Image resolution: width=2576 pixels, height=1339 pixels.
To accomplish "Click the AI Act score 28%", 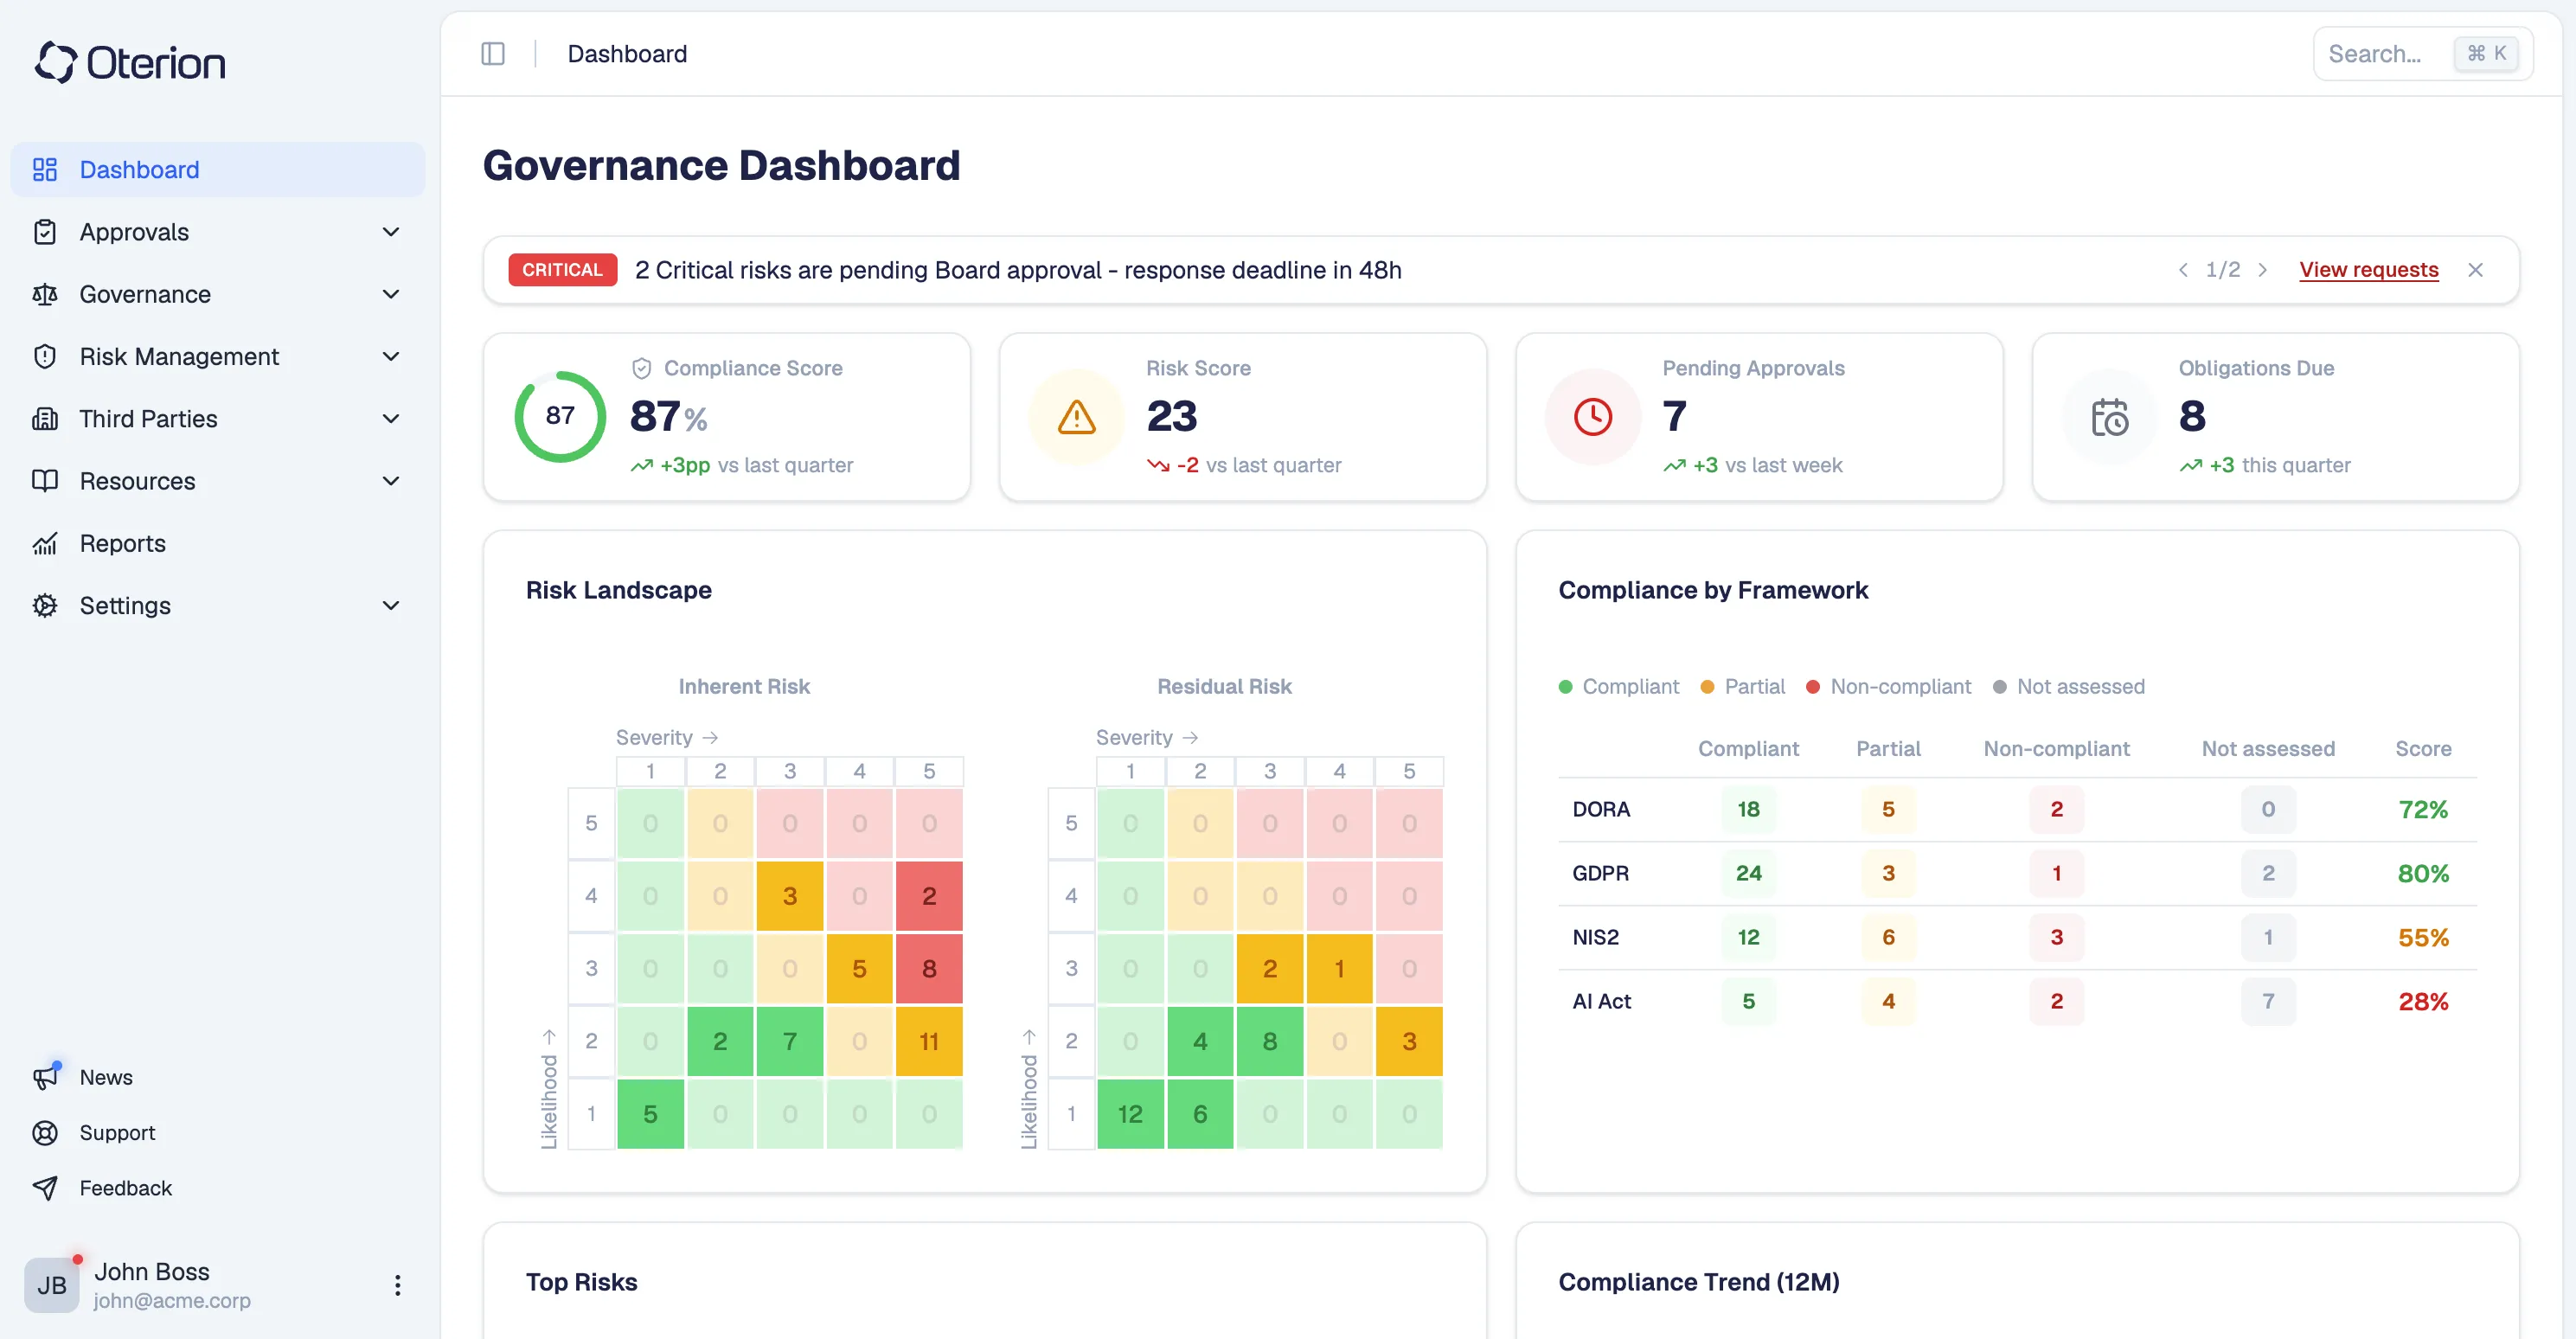I will click(2423, 1001).
